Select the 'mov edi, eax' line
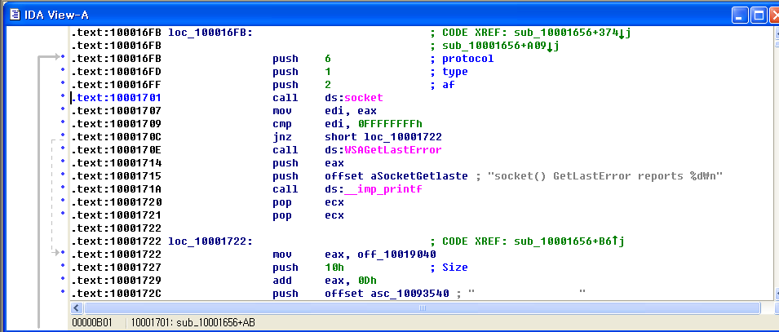 325,111
